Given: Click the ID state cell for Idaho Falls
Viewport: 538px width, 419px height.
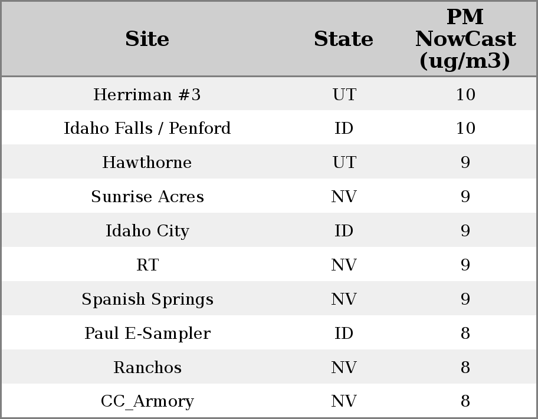Looking at the screenshot, I should point(344,128).
